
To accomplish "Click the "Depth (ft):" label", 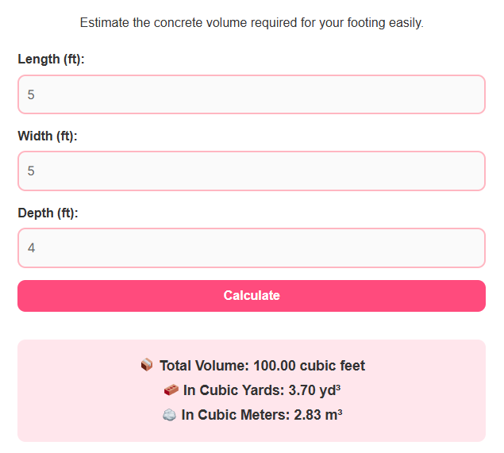I will click(48, 213).
